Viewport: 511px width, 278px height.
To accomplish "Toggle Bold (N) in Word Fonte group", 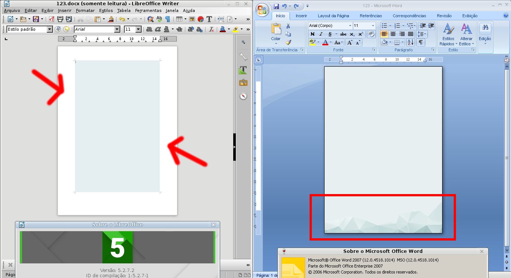I will [313, 34].
